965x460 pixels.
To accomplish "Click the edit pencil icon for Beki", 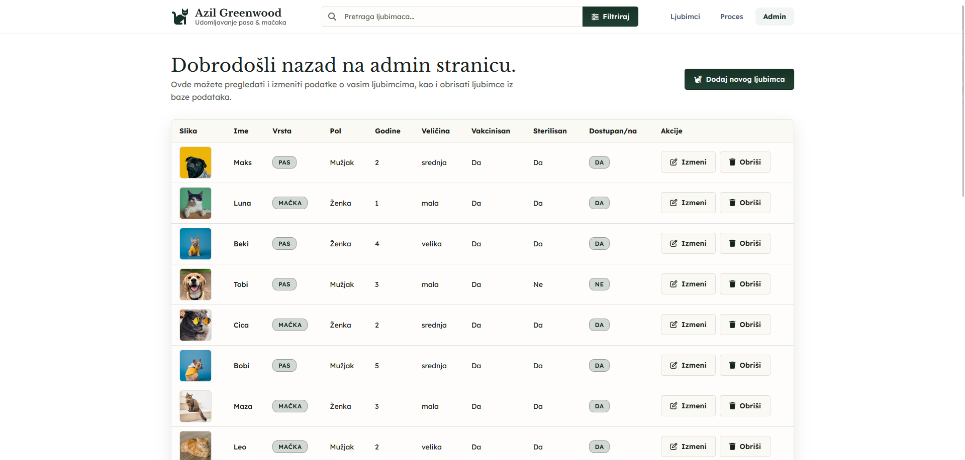I will (673, 243).
